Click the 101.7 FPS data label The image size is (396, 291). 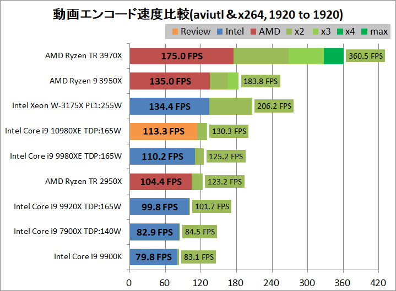pos(212,206)
